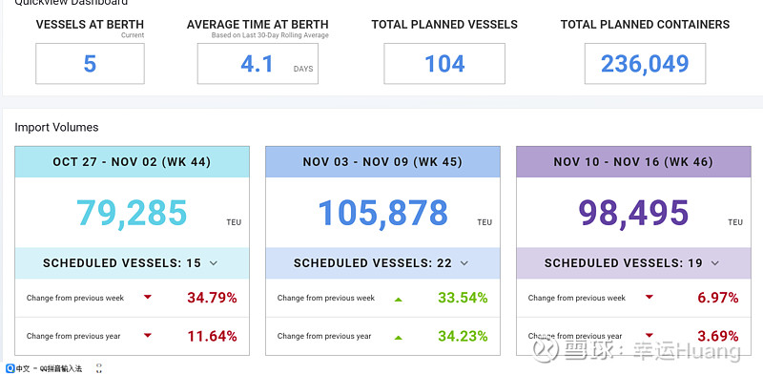
Task: Click the 34.79% change from previous week value
Action: pos(212,298)
